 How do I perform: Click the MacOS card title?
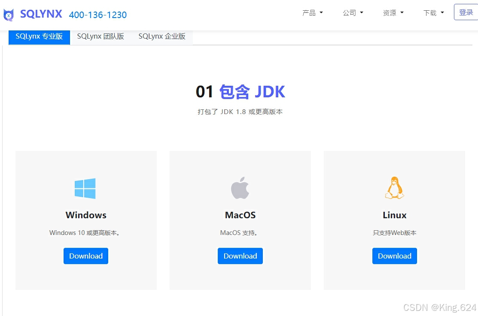240,215
